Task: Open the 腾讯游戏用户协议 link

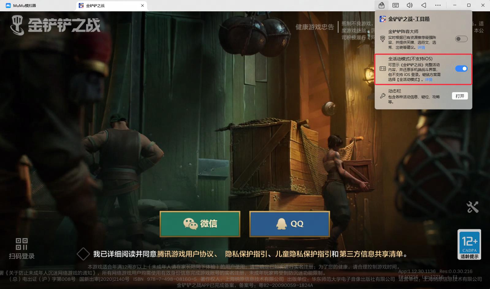Action: (x=185, y=254)
